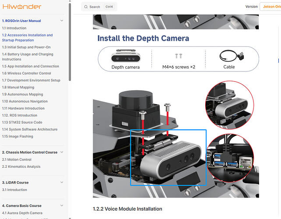Select 4. Camera Basic Course heading
The width and height of the screenshot is (281, 219).
pyautogui.click(x=22, y=206)
